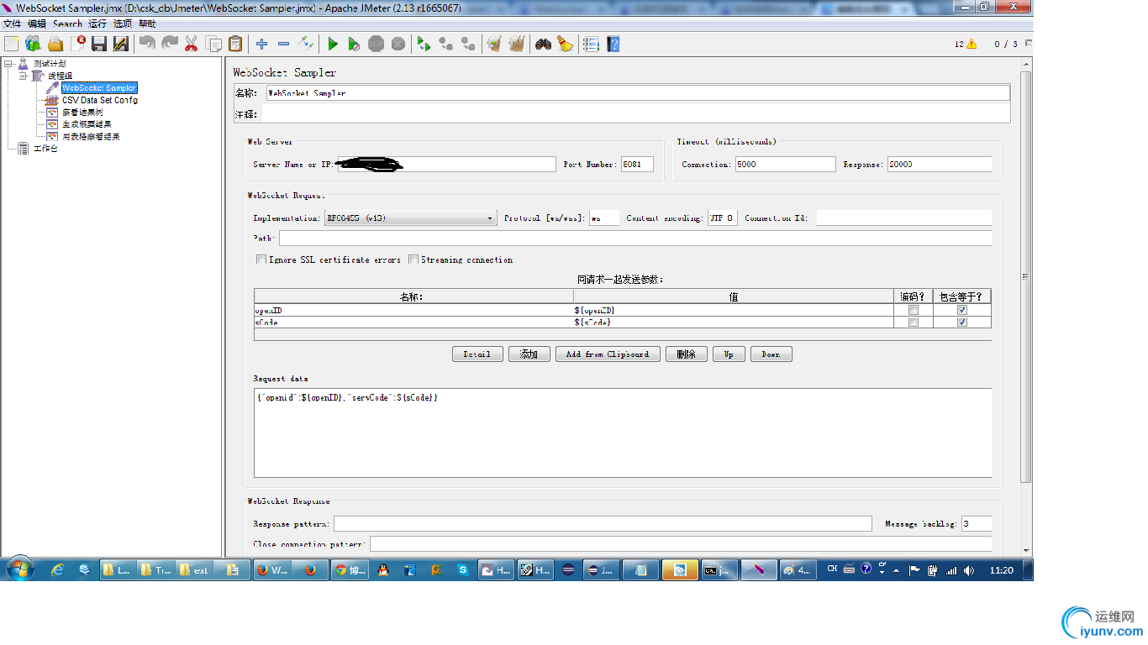
Task: Click the Internet Explorer taskbar icon
Action: [x=58, y=569]
